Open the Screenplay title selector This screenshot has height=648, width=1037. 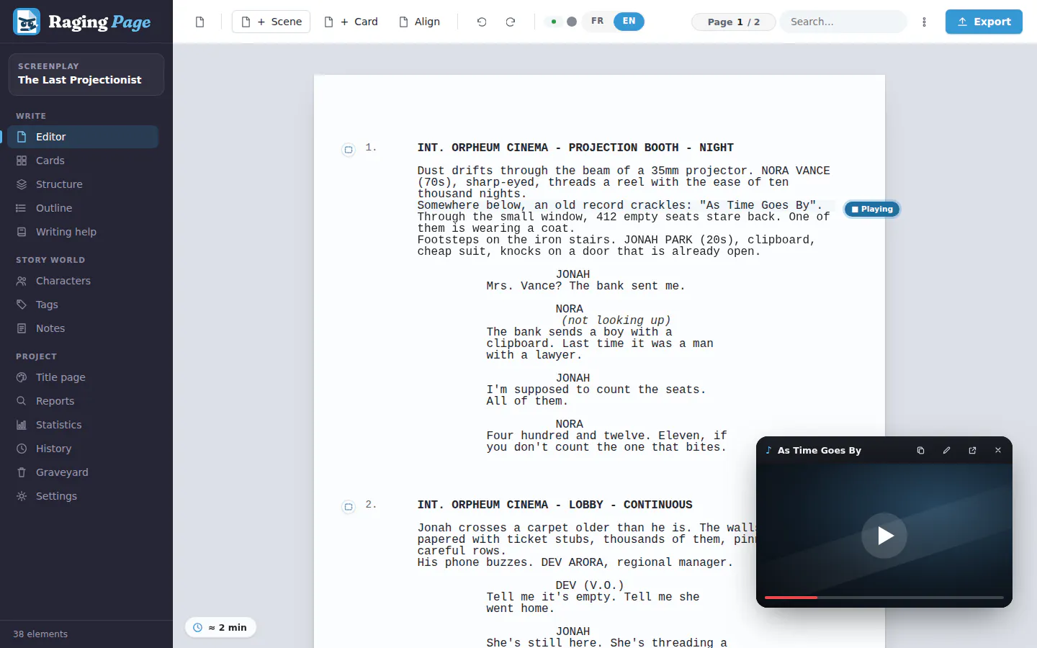pos(86,74)
